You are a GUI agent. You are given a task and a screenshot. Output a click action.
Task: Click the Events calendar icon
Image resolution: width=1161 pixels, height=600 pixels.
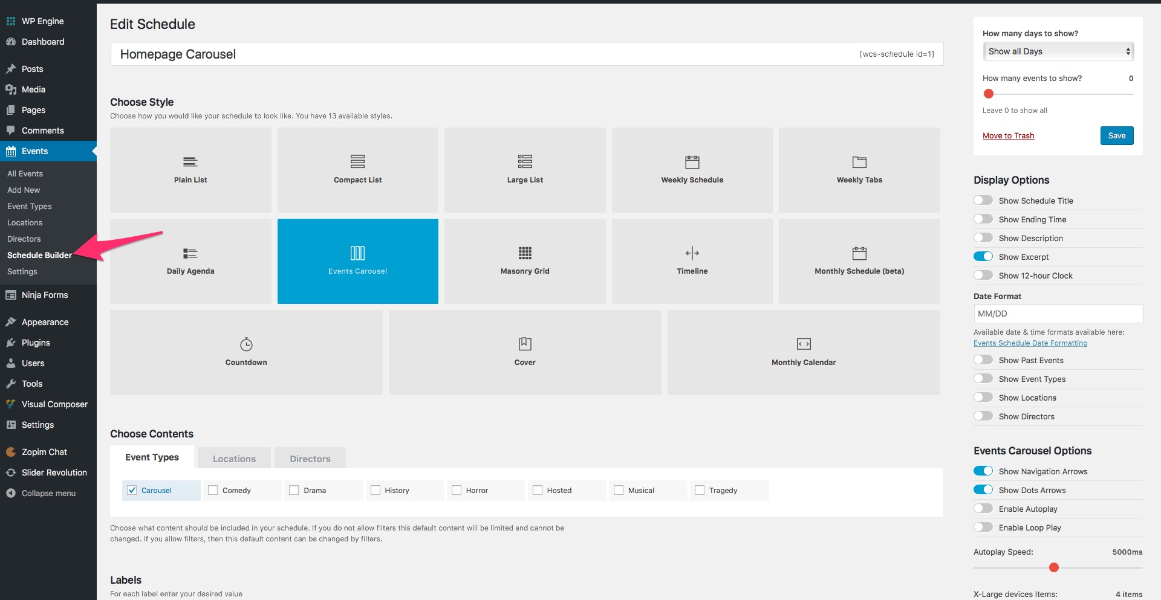click(11, 151)
